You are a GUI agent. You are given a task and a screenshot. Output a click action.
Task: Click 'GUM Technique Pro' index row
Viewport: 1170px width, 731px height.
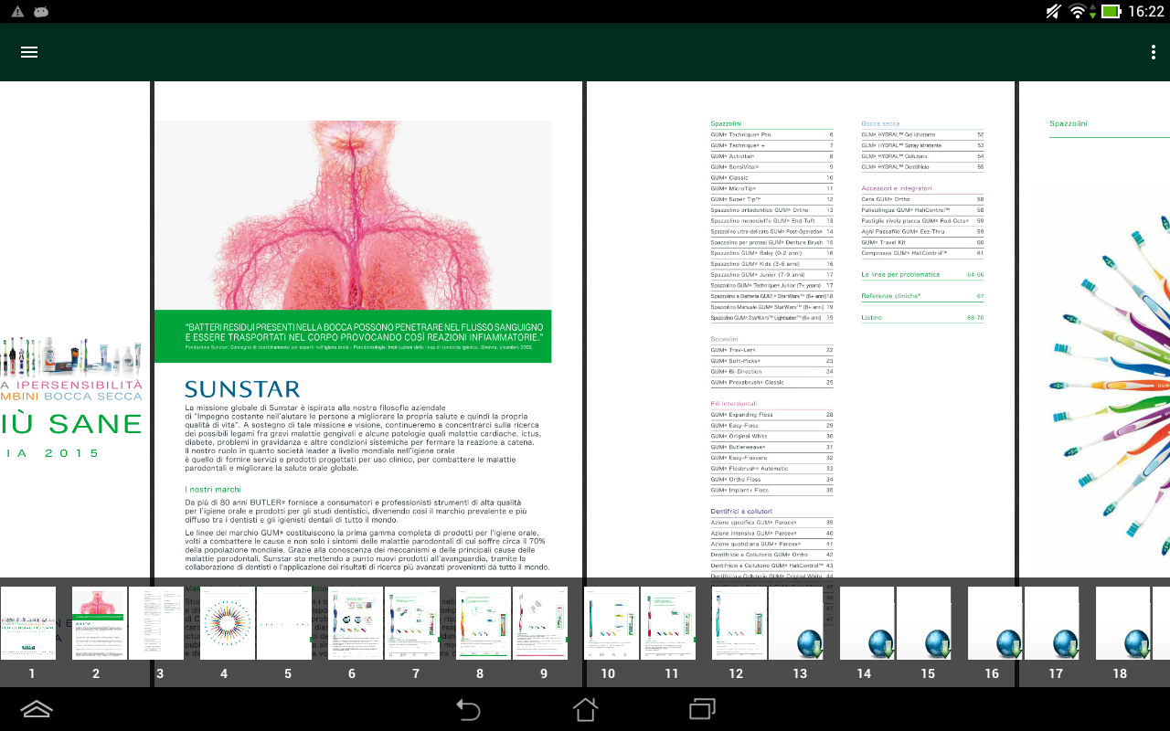[x=771, y=134]
